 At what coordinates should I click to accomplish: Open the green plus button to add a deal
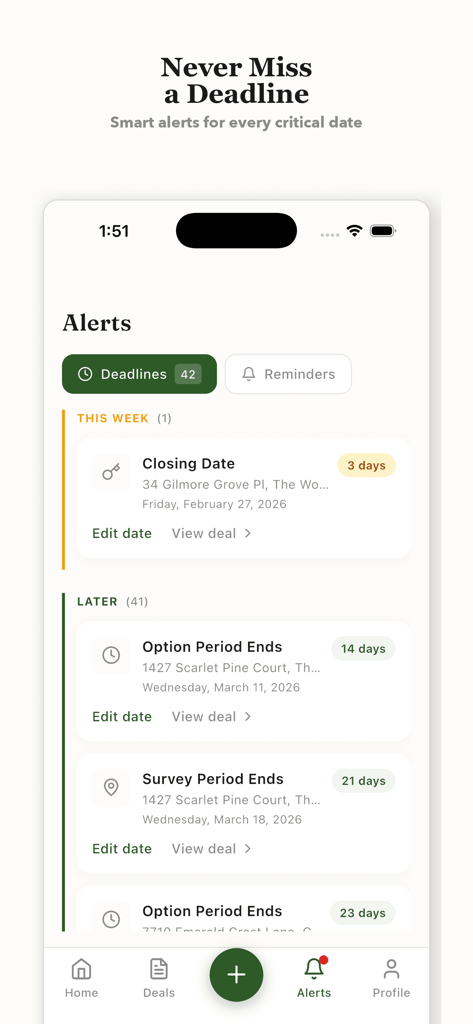[x=236, y=975]
